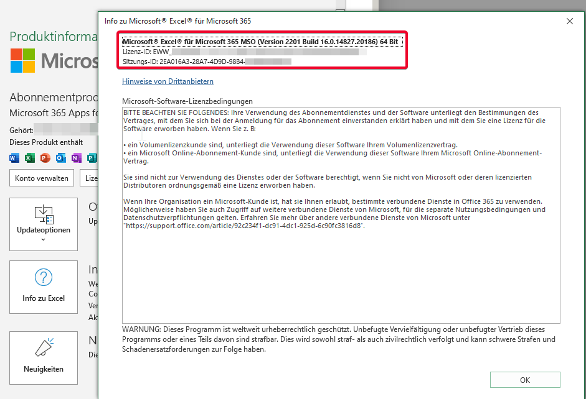Click the download icon above Updateoptionen
Image resolution: width=586 pixels, height=399 pixels.
[x=44, y=214]
